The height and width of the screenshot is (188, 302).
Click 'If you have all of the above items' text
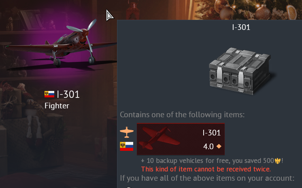click(207, 178)
